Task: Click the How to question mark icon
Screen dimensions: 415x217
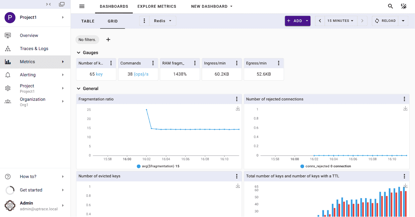Action: tap(8, 177)
